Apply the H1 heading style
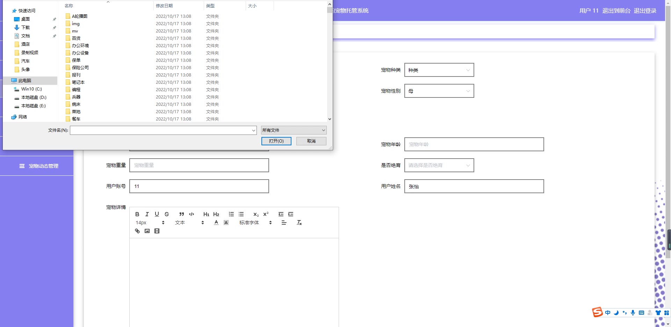The height and width of the screenshot is (327, 671). click(x=206, y=214)
